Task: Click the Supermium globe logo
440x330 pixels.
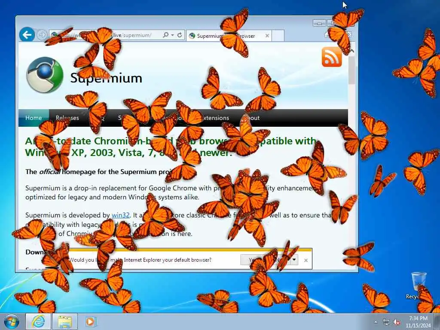Action: tap(45, 75)
